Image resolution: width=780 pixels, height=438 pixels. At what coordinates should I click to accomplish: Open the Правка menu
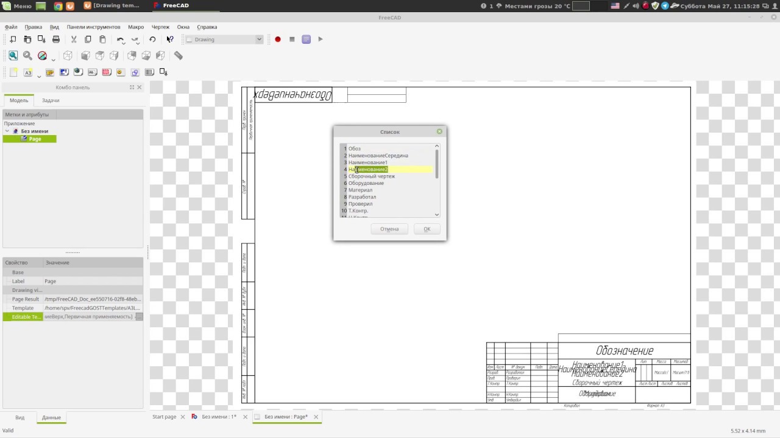pyautogui.click(x=34, y=27)
